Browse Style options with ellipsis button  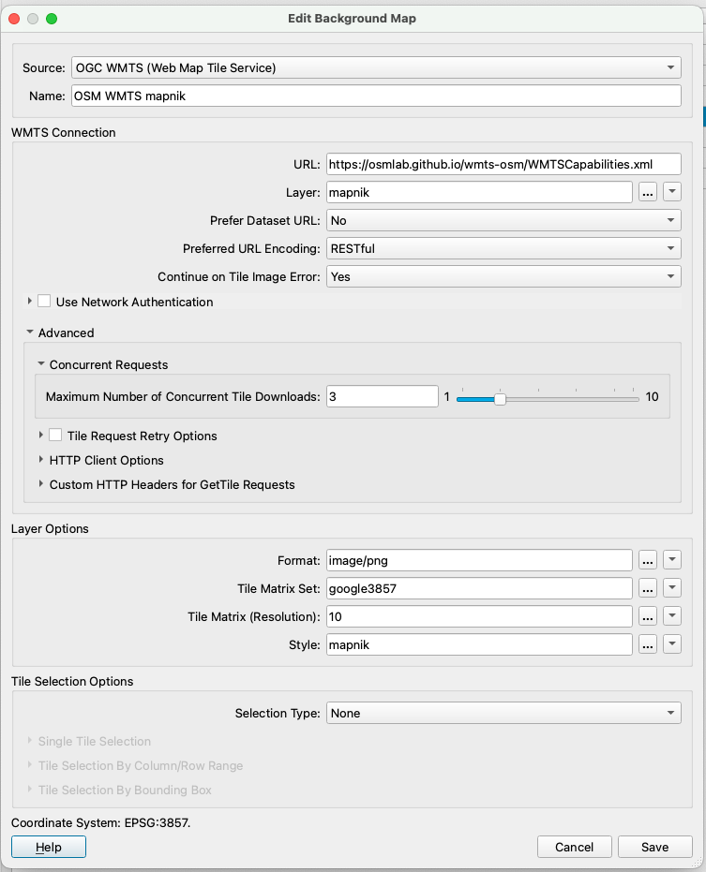click(647, 645)
